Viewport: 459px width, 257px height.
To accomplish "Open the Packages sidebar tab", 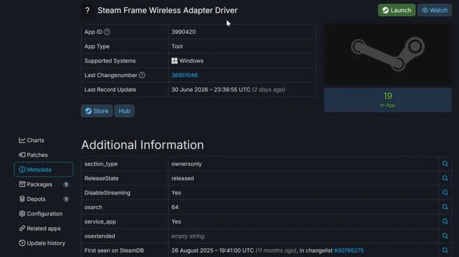I will point(44,185).
